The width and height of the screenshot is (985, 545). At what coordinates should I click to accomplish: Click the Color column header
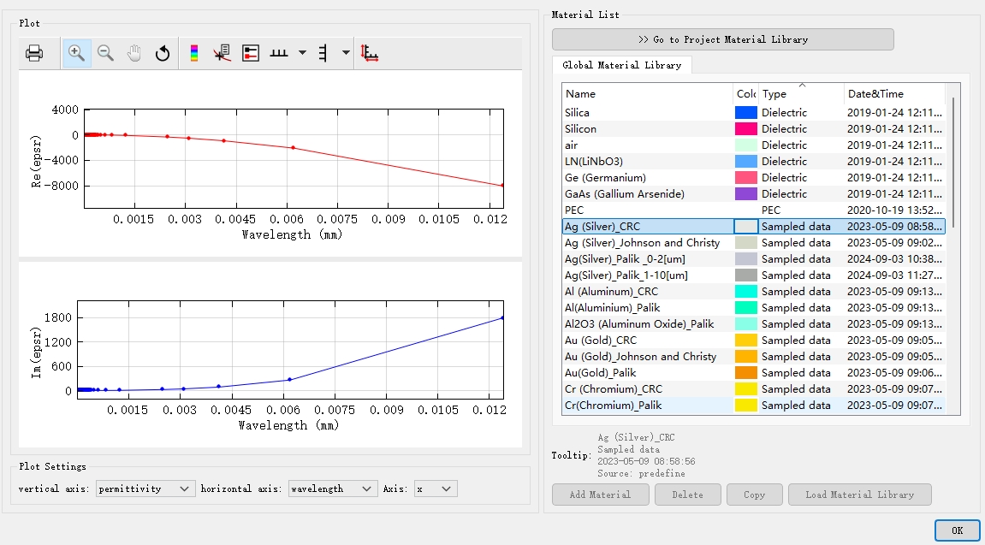coord(745,93)
